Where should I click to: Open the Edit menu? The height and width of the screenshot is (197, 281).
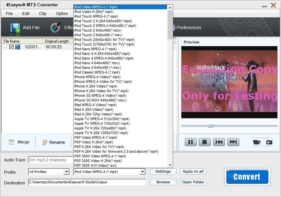pos(26,14)
